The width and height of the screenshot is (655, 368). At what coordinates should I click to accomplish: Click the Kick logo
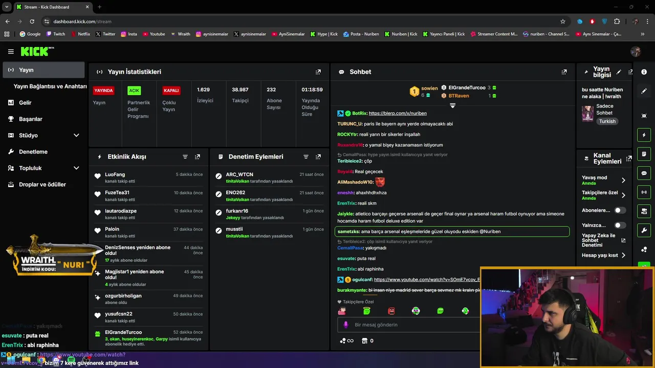click(37, 51)
